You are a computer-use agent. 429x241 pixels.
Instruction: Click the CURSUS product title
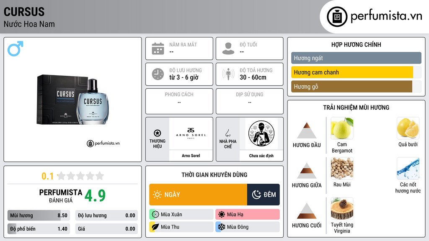pyautogui.click(x=24, y=12)
